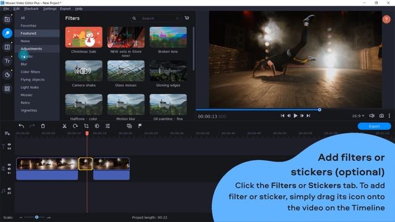Open the Edit menu

pyautogui.click(x=17, y=9)
